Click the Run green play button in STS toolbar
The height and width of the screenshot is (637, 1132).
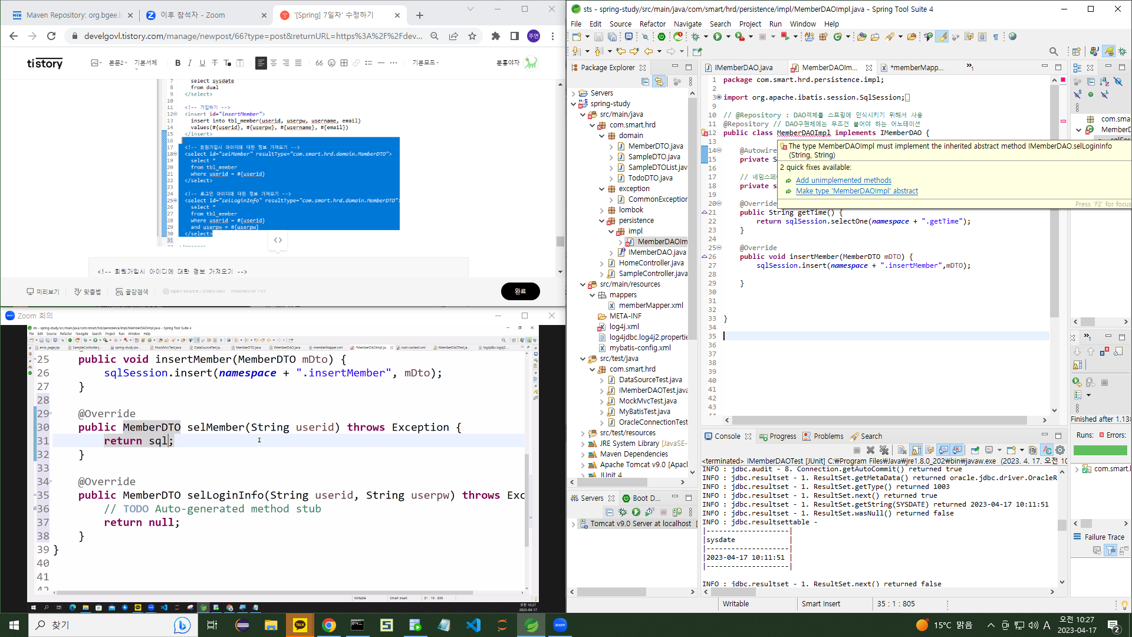[718, 37]
